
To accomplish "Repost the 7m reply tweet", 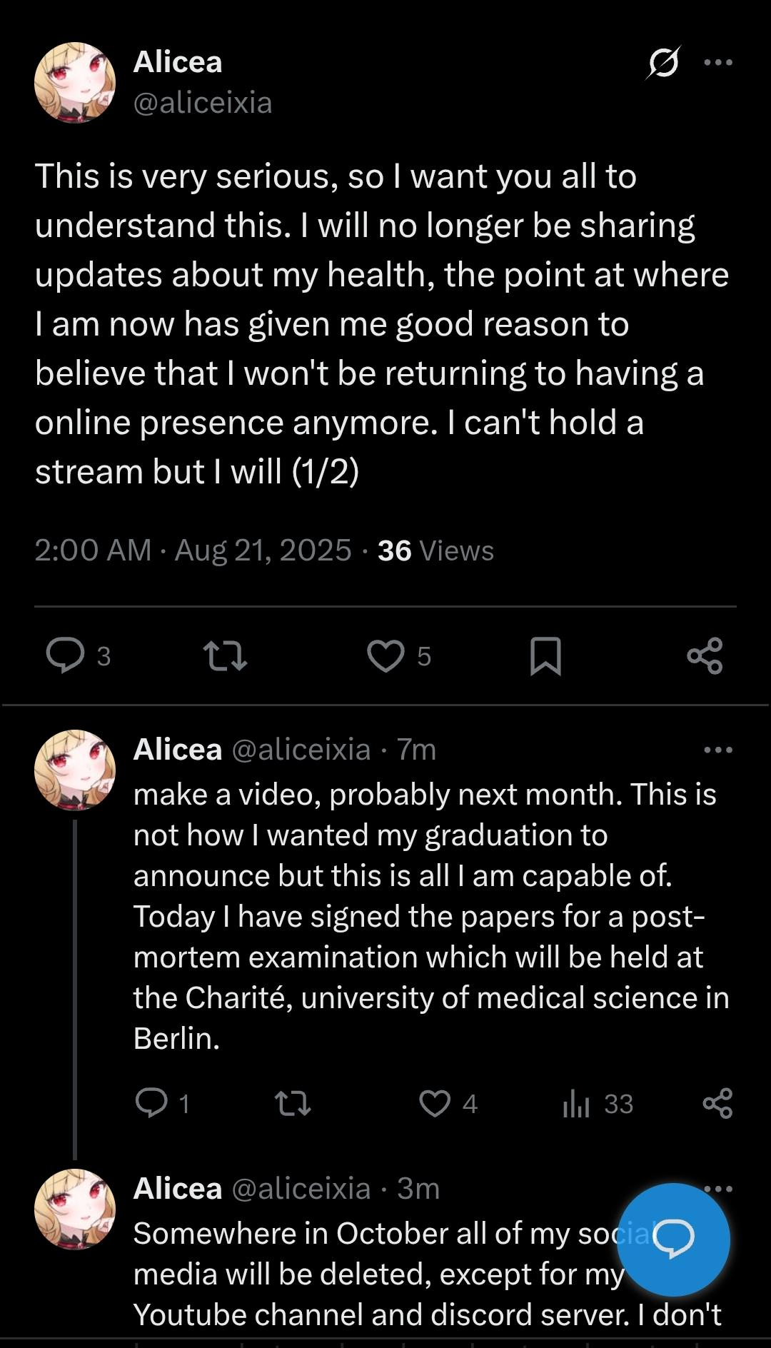I will [293, 1103].
